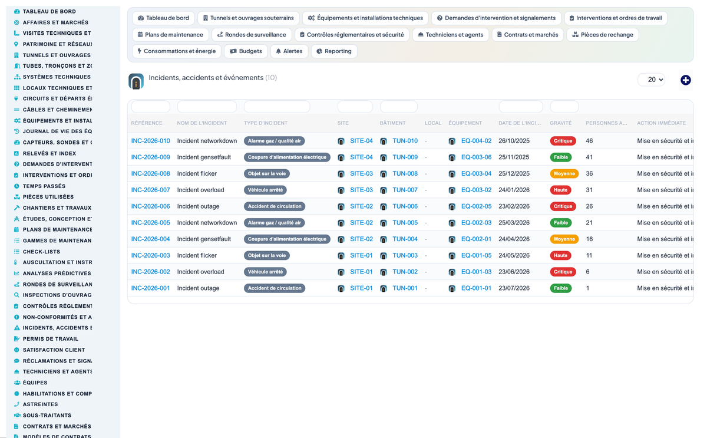Open Consommations et énergie tab
The width and height of the screenshot is (707, 438).
pos(177,51)
